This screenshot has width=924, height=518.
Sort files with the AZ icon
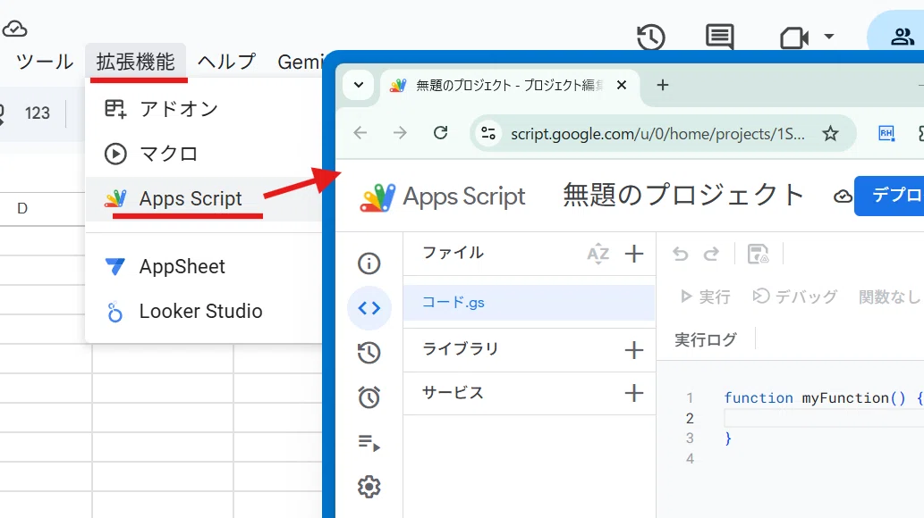coord(598,254)
